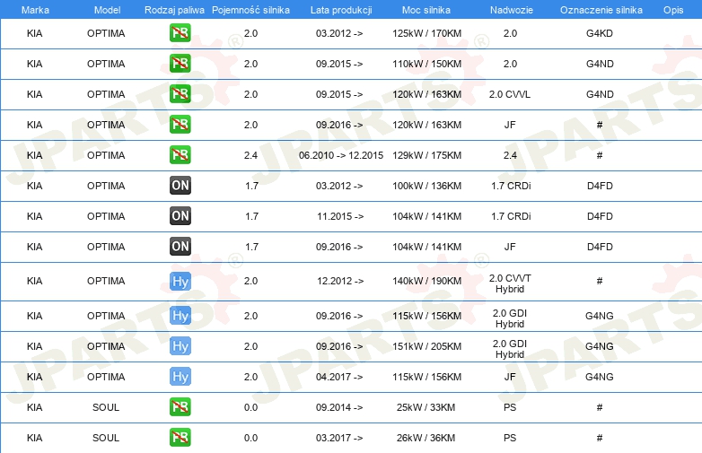
Task: Click the 151kW / 205KM power cell
Action: coord(426,346)
